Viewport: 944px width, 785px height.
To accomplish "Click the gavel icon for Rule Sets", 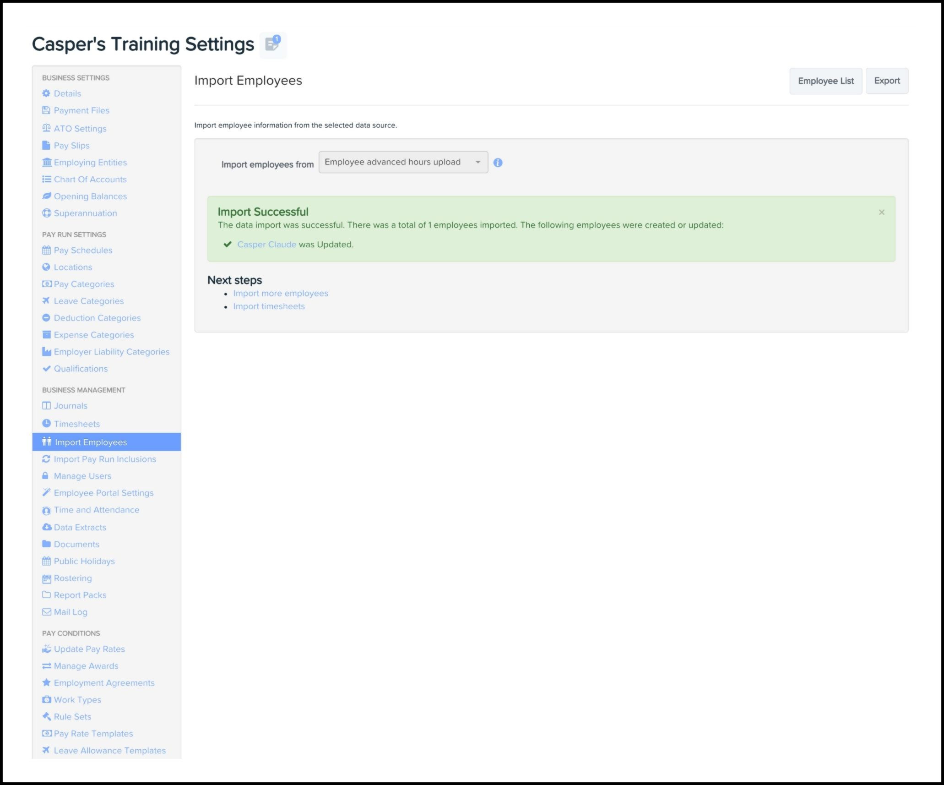I will pyautogui.click(x=46, y=716).
